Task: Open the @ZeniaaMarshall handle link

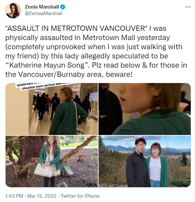Action: [x=44, y=13]
